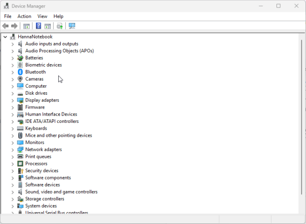The height and width of the screenshot is (224, 306).
Task: Expand the Monitors category chevron
Action: click(13, 143)
